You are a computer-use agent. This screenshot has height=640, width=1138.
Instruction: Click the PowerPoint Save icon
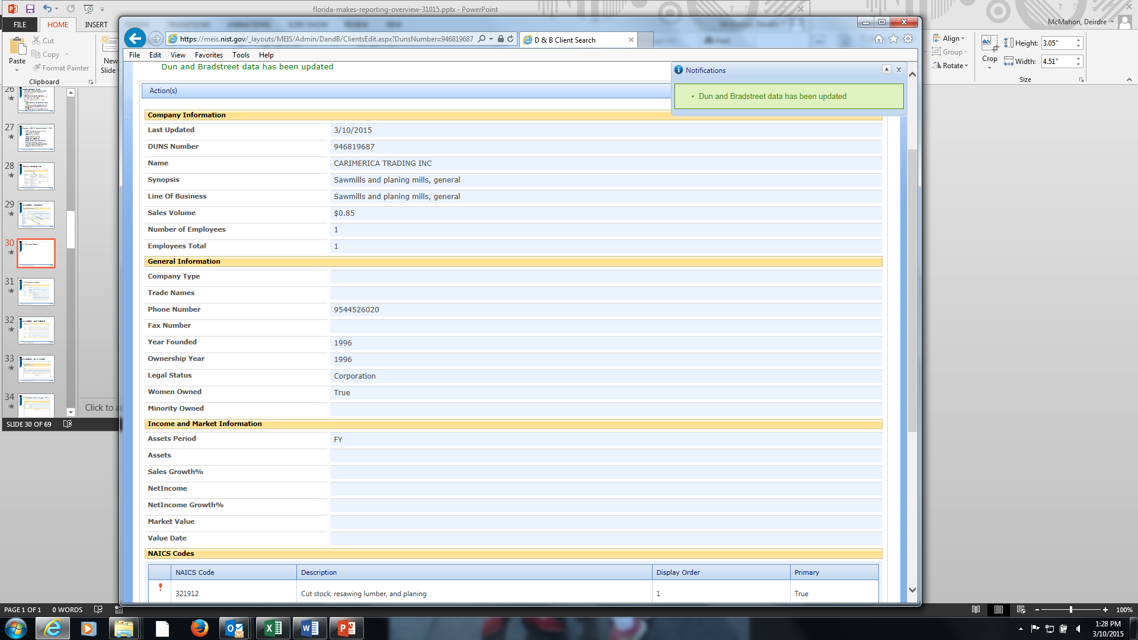30,9
